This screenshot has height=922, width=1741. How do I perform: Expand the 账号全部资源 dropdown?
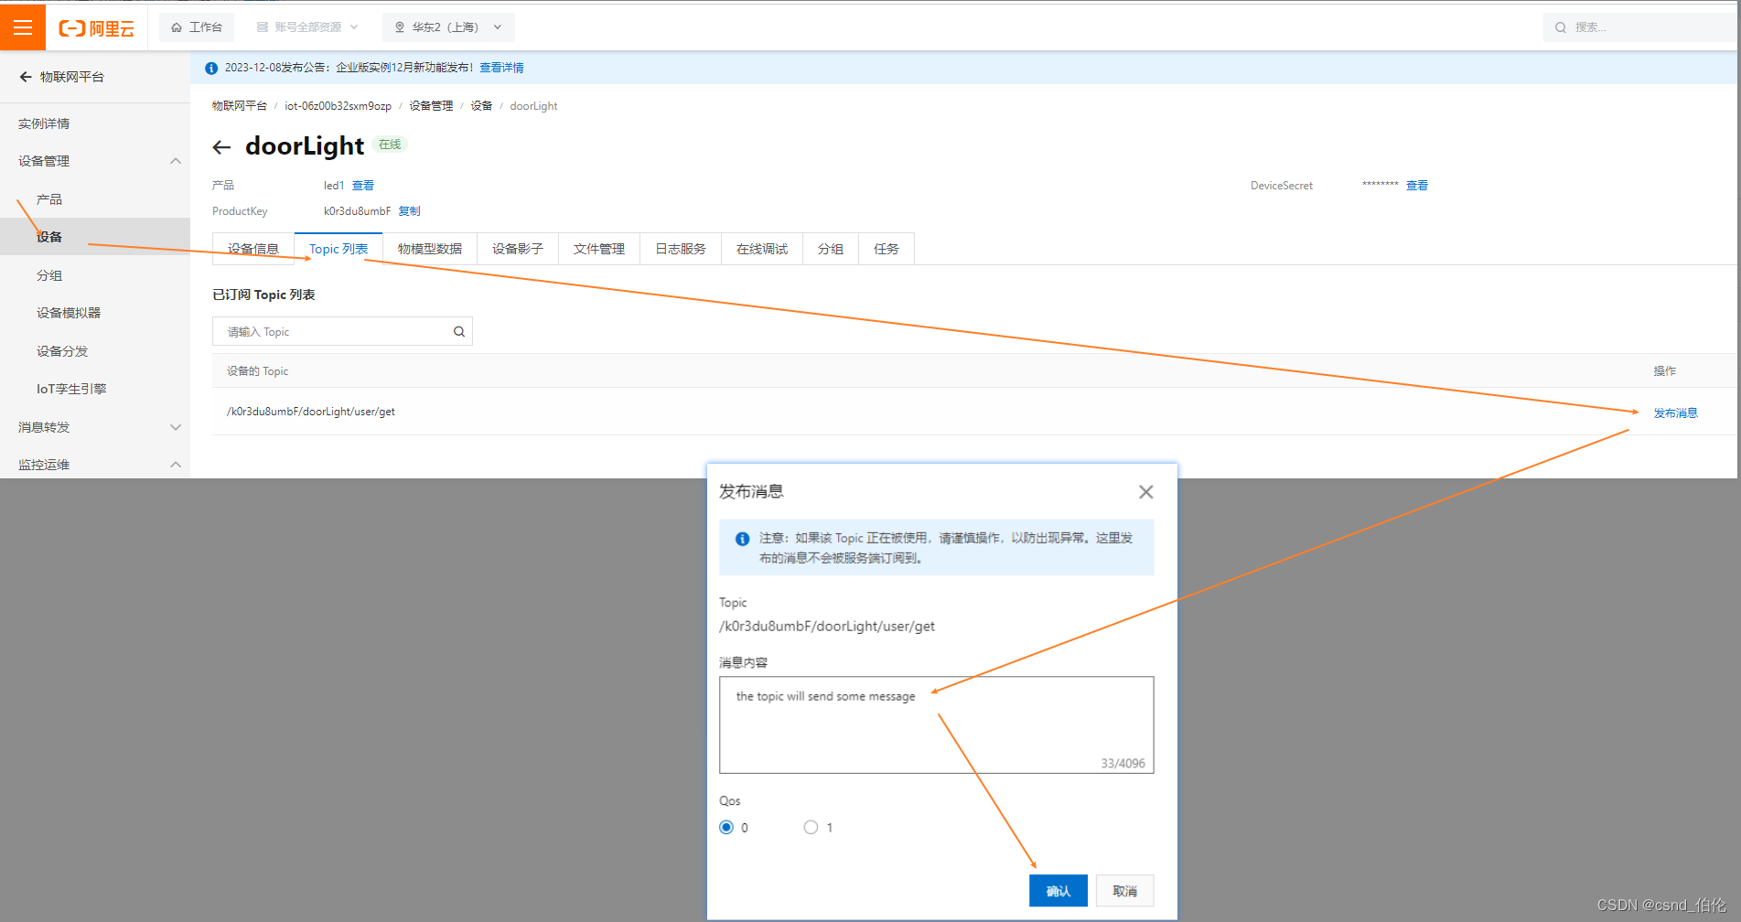(x=307, y=27)
